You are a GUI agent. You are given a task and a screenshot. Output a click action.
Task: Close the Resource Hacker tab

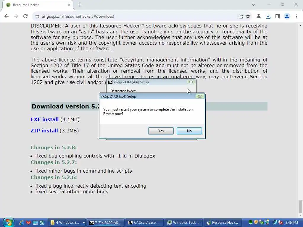(69, 5)
